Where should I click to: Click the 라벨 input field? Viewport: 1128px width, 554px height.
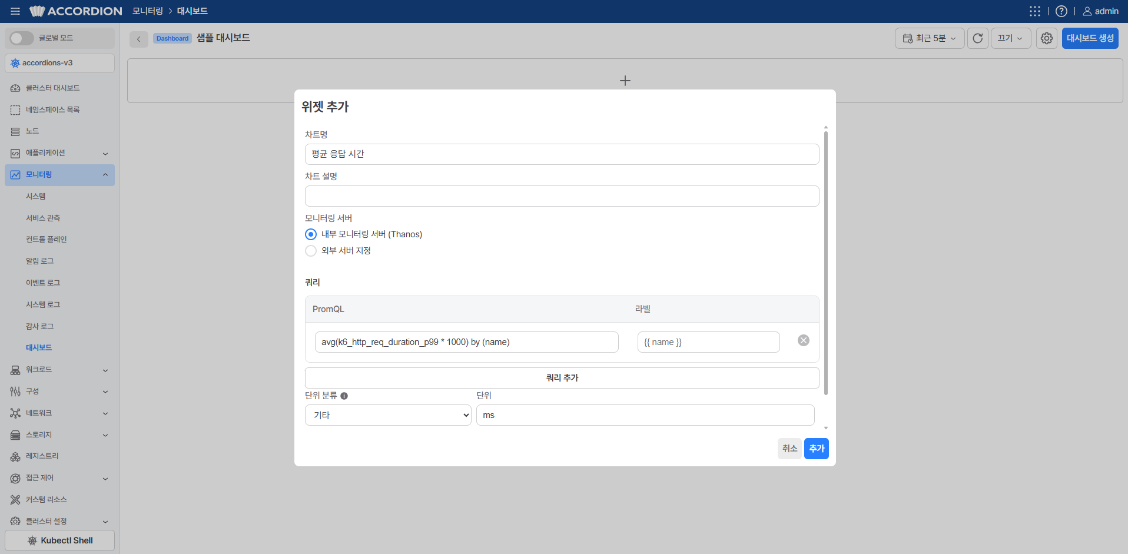click(x=708, y=342)
